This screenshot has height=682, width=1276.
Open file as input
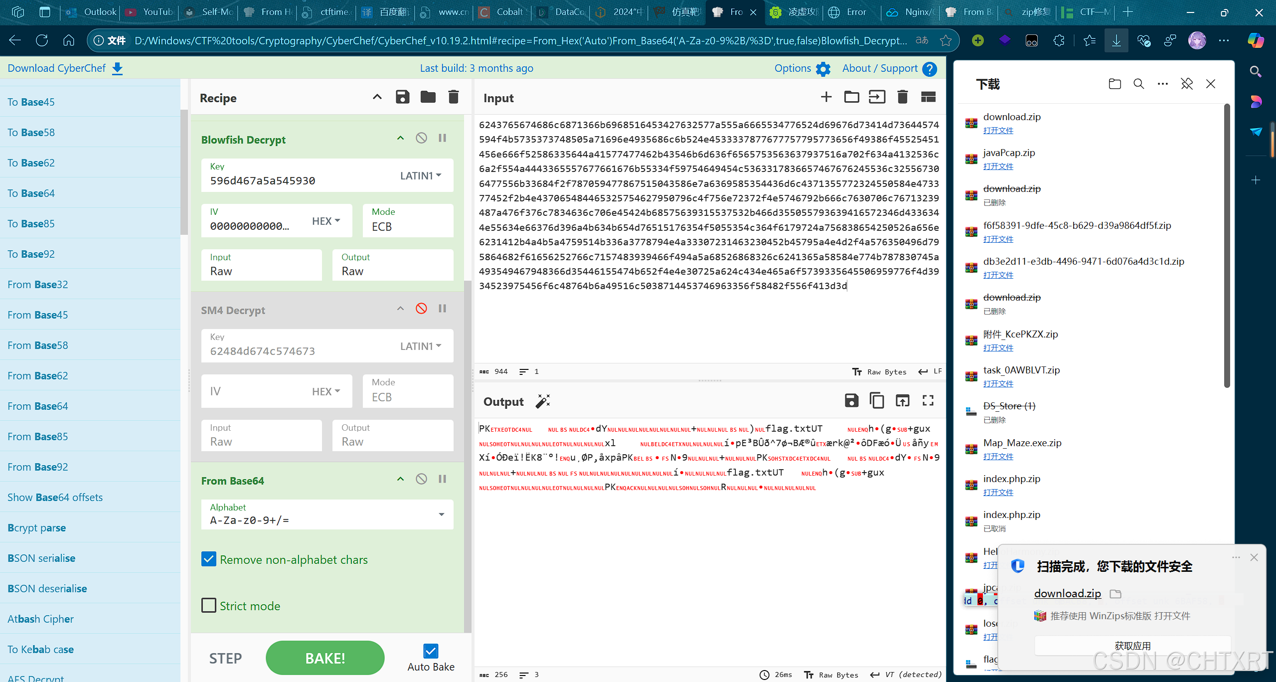[877, 97]
